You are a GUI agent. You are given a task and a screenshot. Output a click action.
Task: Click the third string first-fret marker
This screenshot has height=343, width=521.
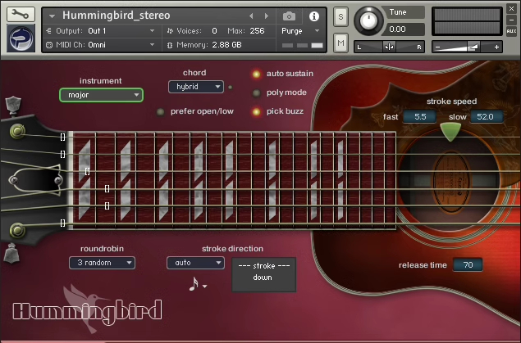(87, 171)
